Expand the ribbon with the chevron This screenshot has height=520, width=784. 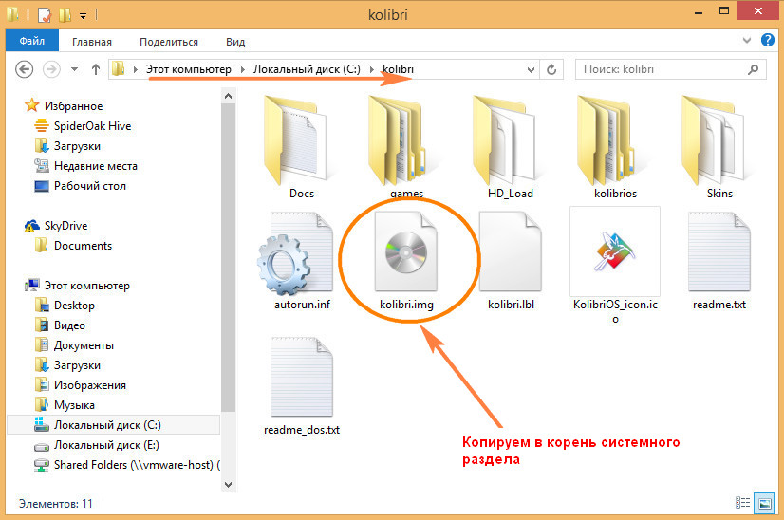[746, 41]
